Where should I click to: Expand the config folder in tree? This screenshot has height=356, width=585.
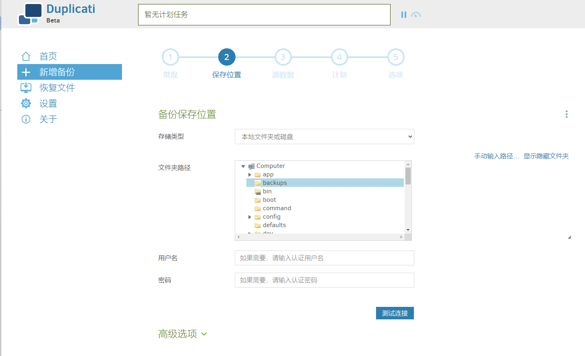click(x=250, y=217)
